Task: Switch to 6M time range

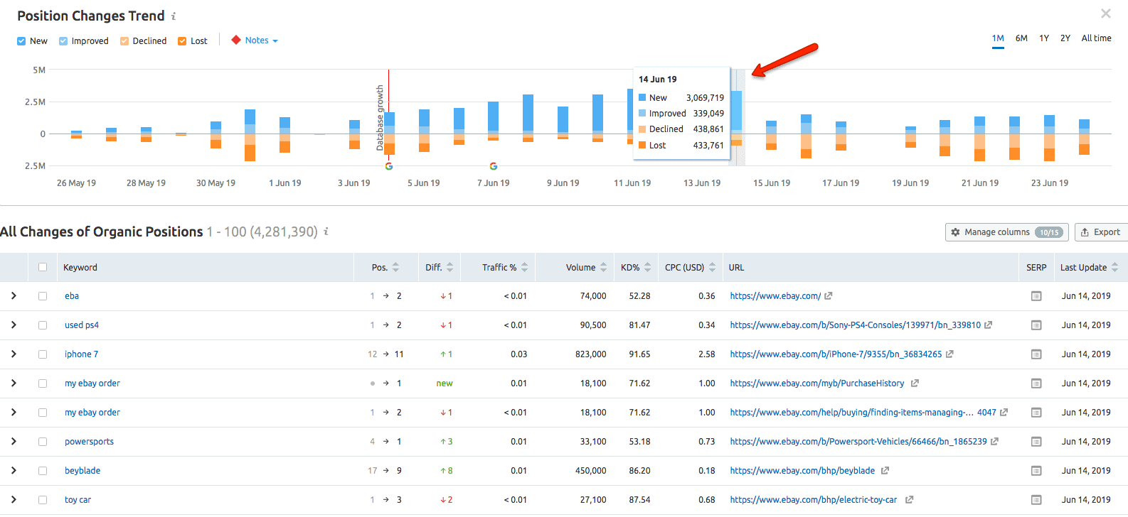Action: click(x=1021, y=38)
